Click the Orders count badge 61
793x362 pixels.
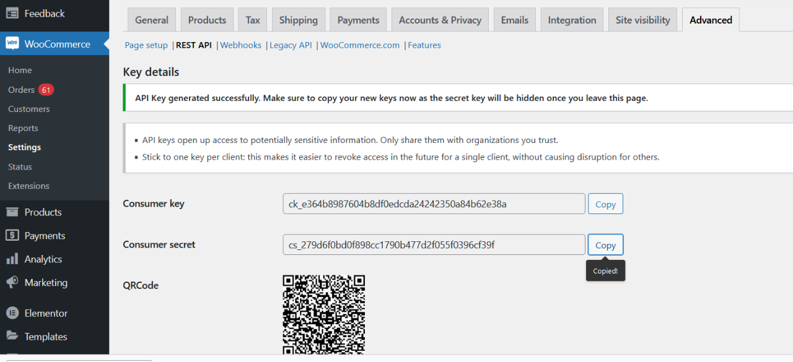pyautogui.click(x=46, y=90)
